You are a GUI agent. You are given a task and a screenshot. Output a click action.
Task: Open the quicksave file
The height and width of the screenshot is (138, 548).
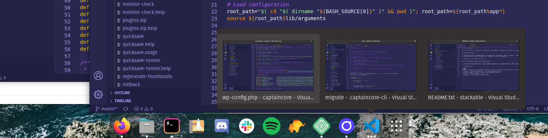click(x=133, y=36)
